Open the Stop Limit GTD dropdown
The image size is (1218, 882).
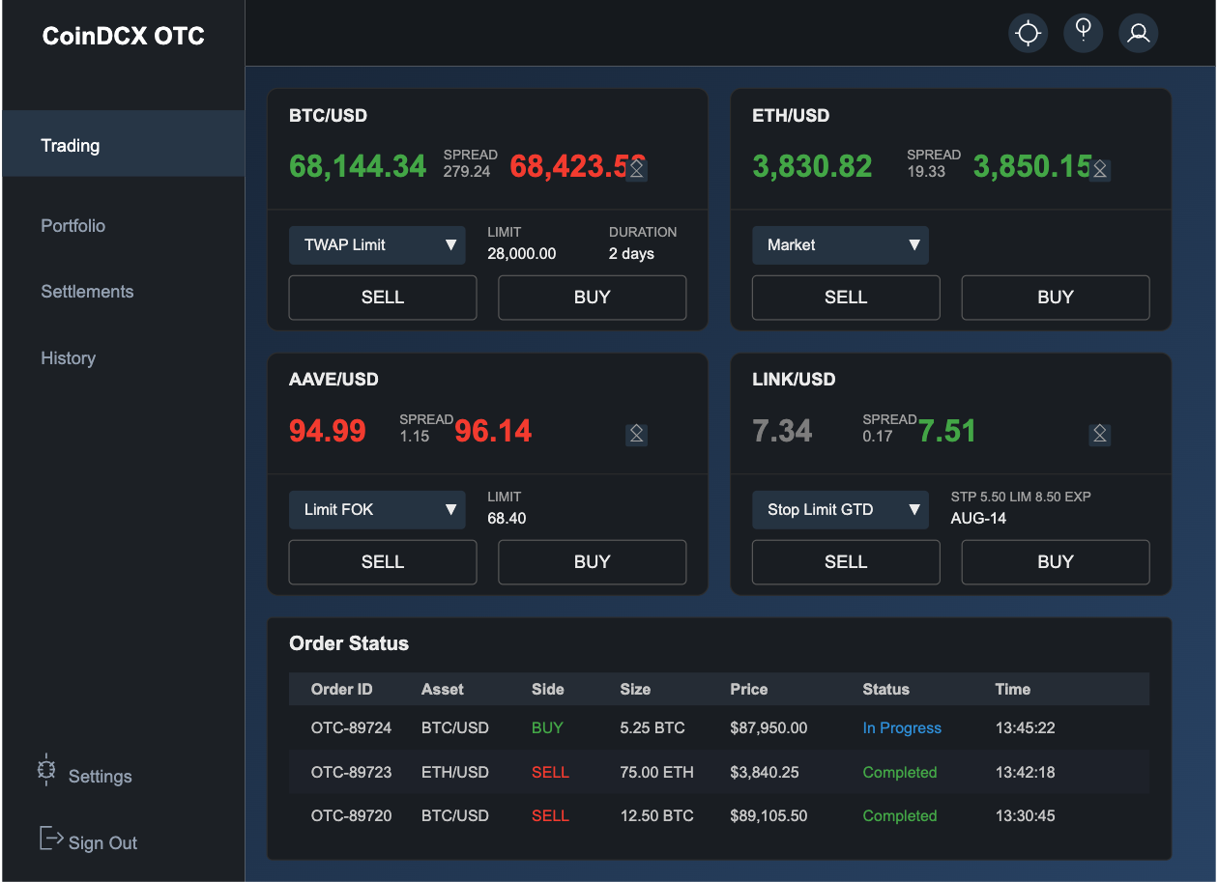[840, 510]
